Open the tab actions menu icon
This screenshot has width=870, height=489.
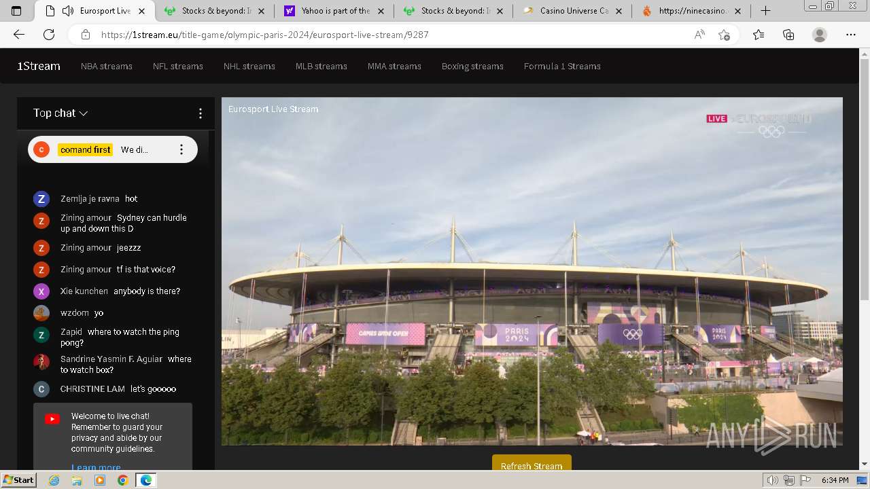tap(16, 11)
